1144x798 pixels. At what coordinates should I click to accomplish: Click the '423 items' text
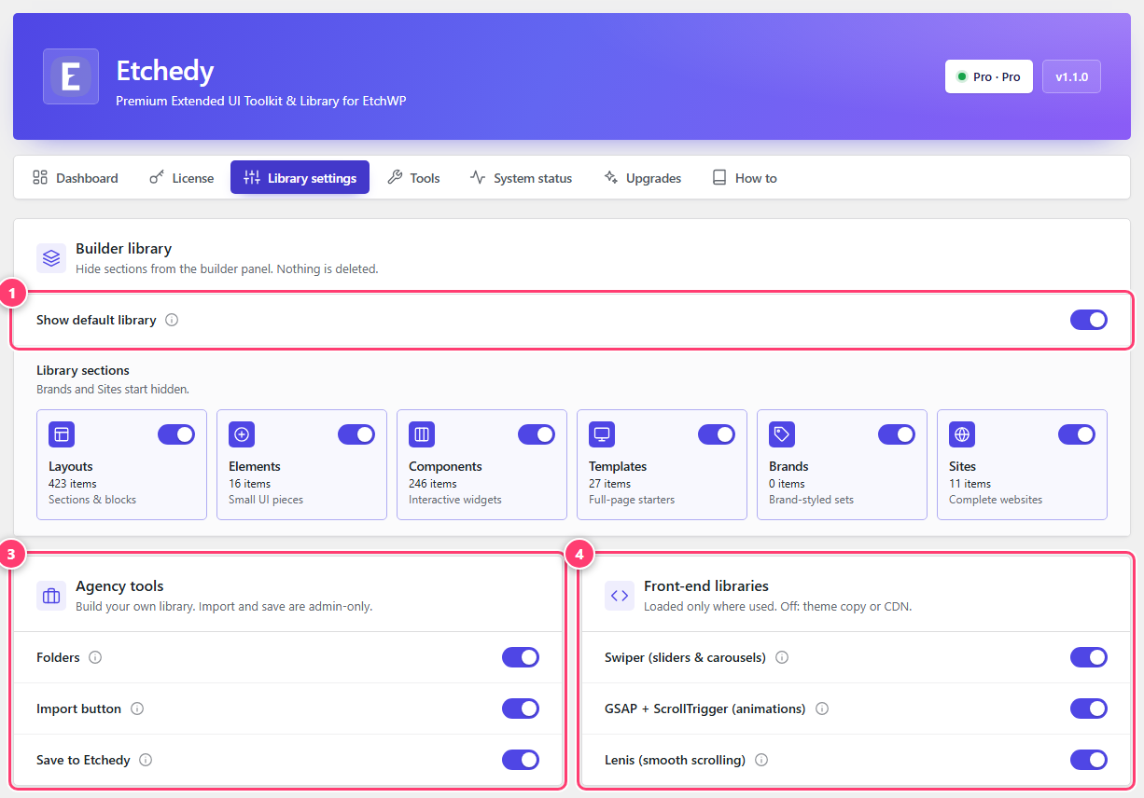click(x=73, y=484)
